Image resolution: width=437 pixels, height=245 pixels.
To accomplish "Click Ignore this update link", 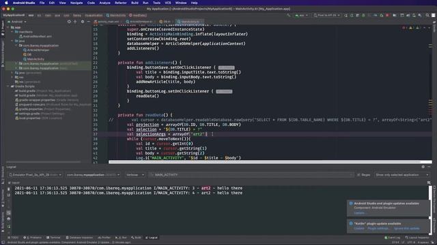I will [407, 229].
